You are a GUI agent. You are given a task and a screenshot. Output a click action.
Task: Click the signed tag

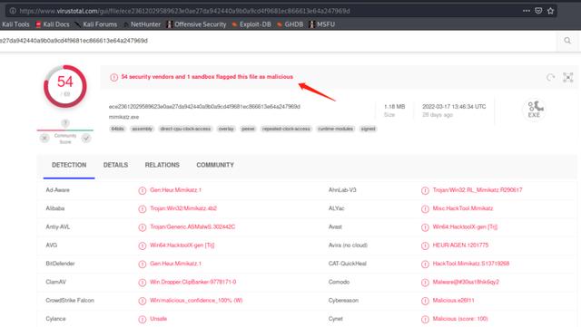pos(369,129)
